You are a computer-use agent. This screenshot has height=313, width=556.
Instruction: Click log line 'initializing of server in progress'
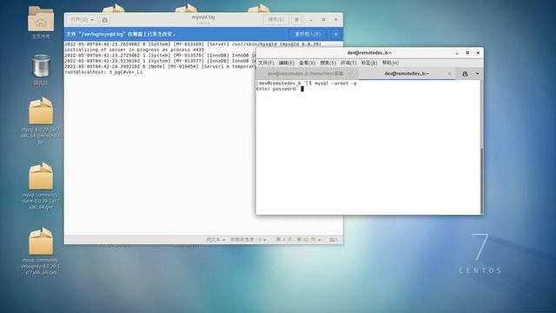[x=134, y=50]
